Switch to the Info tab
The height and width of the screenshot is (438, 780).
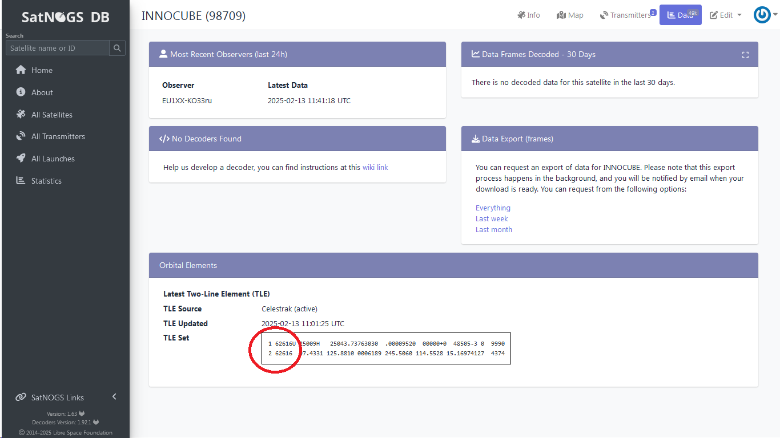click(x=529, y=15)
